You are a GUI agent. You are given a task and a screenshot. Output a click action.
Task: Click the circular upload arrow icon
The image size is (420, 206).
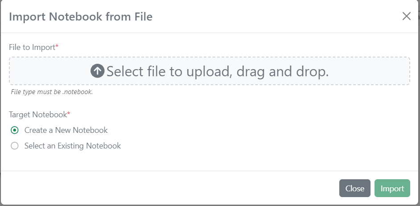coord(97,71)
